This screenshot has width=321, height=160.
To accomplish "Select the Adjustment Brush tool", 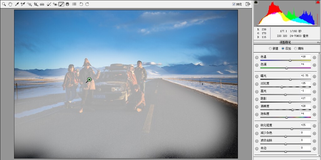I will tap(61, 4).
